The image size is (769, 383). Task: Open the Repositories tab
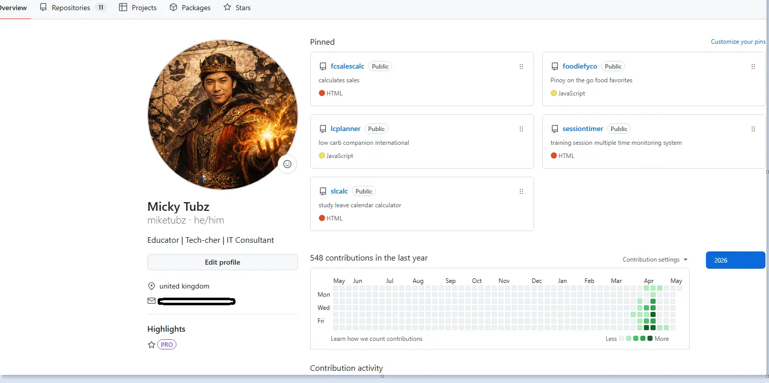click(x=73, y=8)
